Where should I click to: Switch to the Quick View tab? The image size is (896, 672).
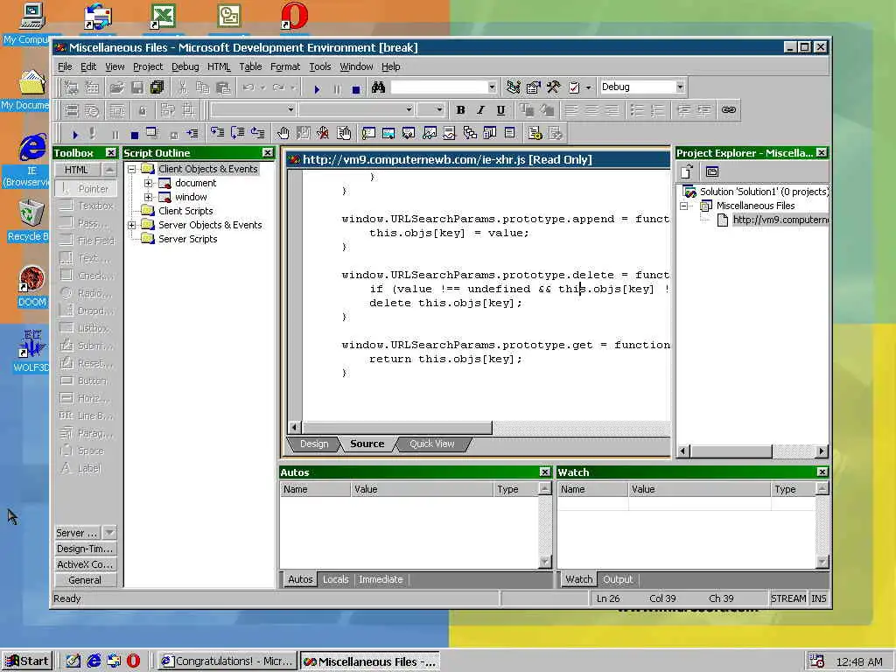[432, 444]
